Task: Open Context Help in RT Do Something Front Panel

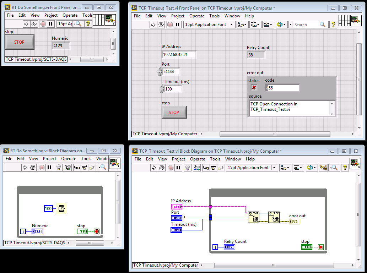Action: [x=88, y=24]
